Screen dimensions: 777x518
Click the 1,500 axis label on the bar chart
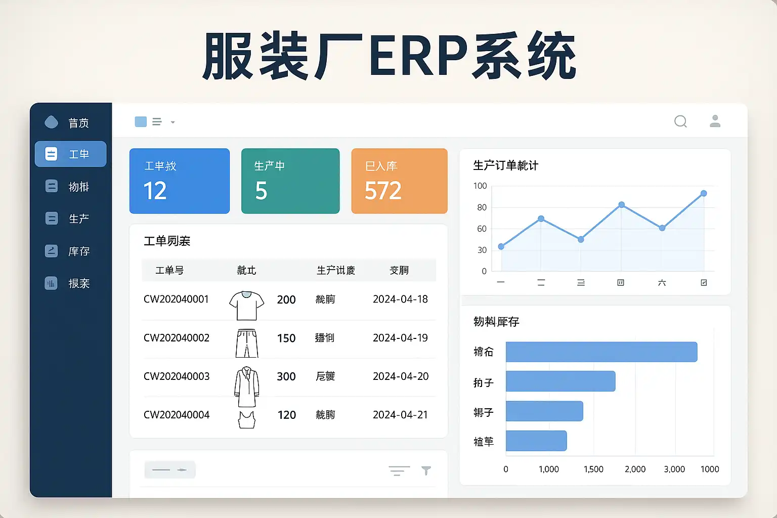pyautogui.click(x=593, y=469)
